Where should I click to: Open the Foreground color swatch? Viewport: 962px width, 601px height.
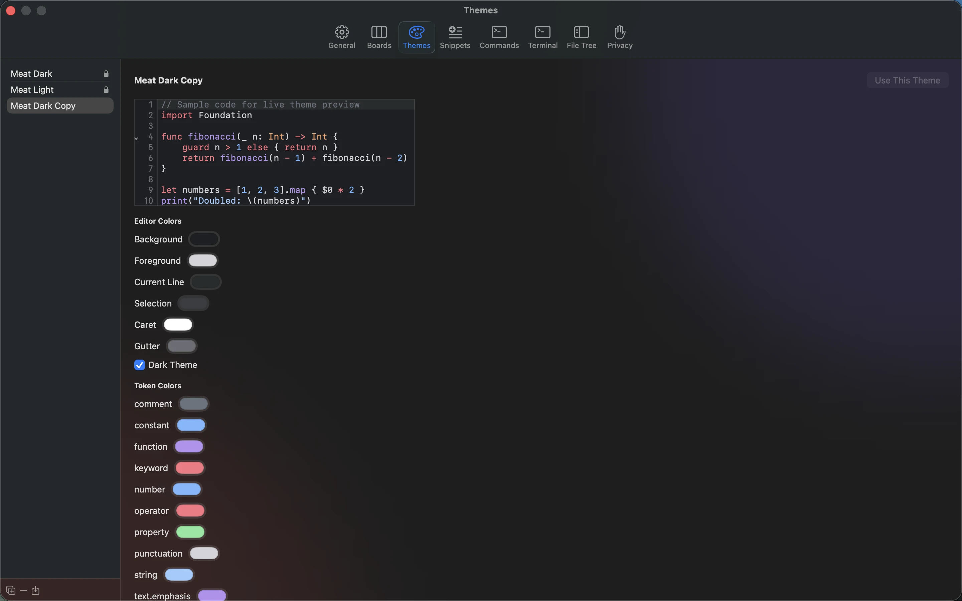[x=203, y=261]
